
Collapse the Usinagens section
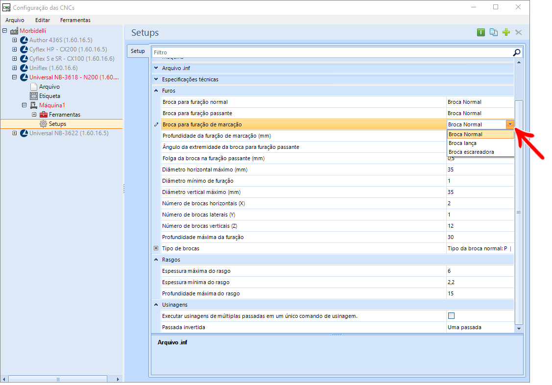(x=156, y=304)
